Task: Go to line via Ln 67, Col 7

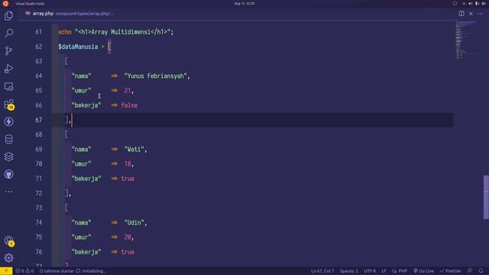Action: point(322,271)
